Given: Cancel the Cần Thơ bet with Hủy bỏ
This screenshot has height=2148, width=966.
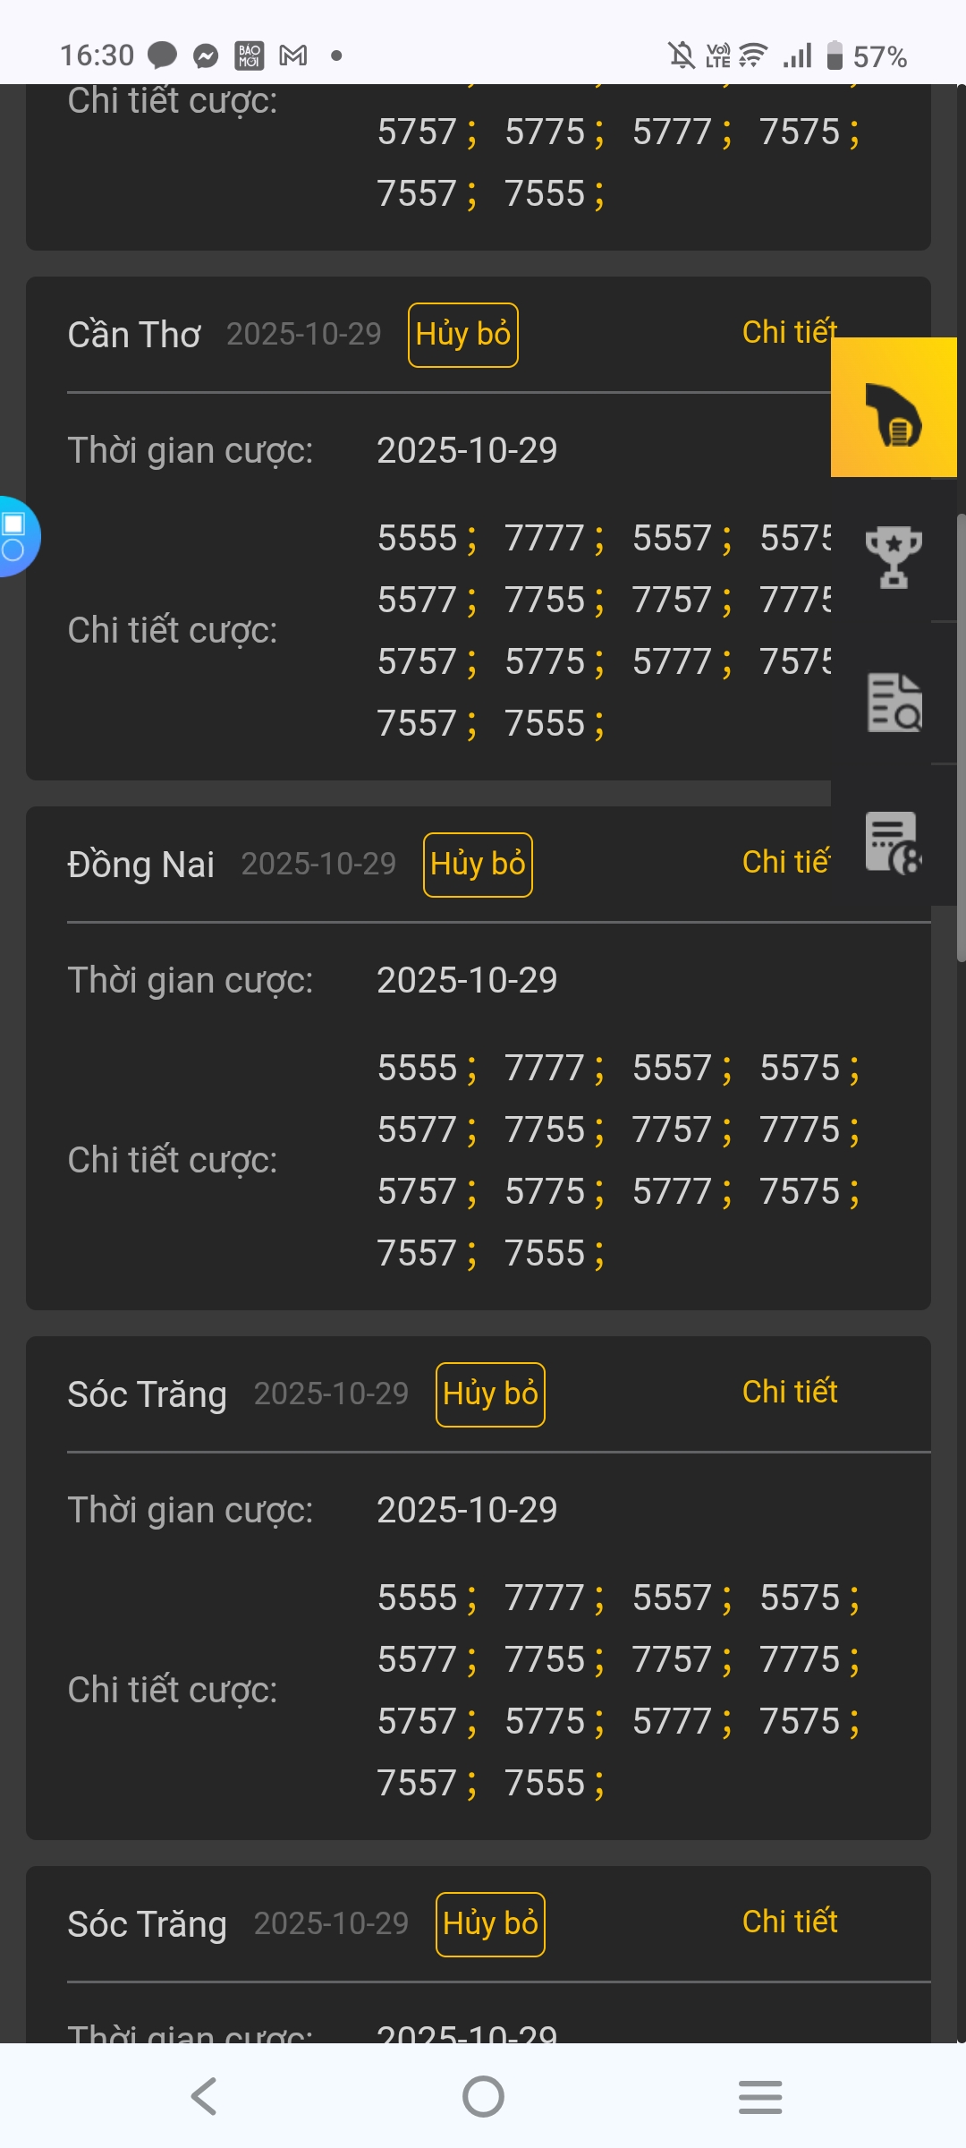Looking at the screenshot, I should coord(462,335).
